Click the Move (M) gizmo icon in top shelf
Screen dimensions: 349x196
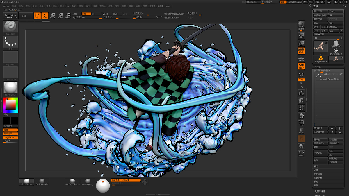[53, 16]
